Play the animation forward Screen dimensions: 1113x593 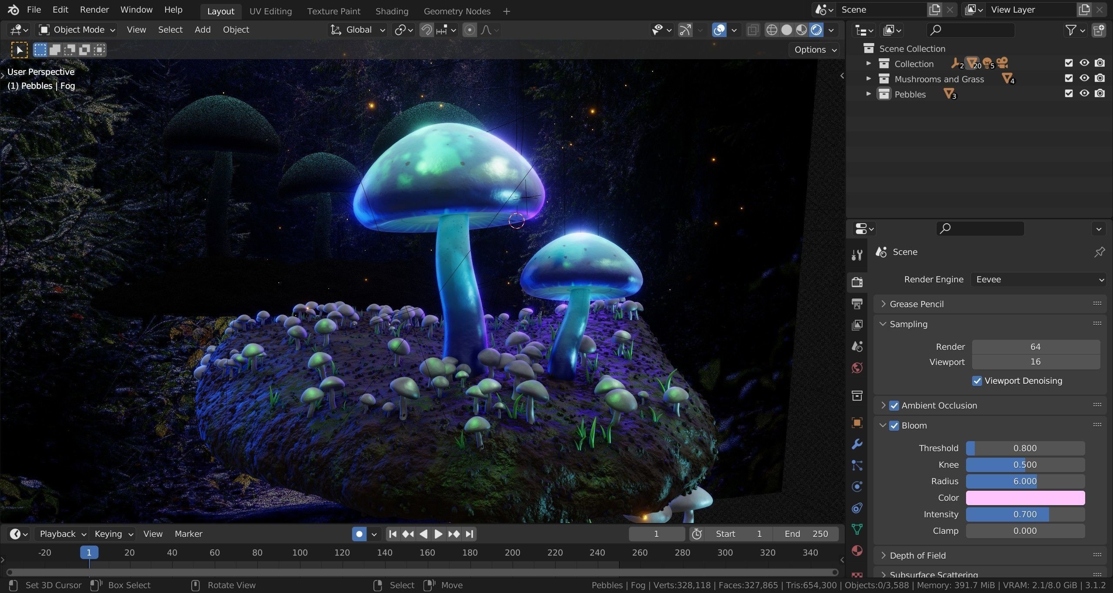[438, 534]
